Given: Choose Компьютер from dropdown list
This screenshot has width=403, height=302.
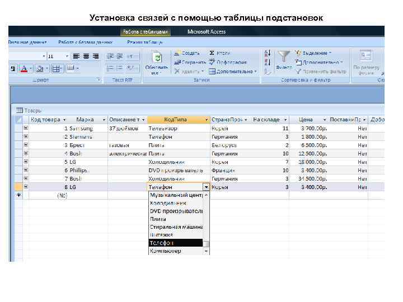Looking at the screenshot, I should 176,251.
